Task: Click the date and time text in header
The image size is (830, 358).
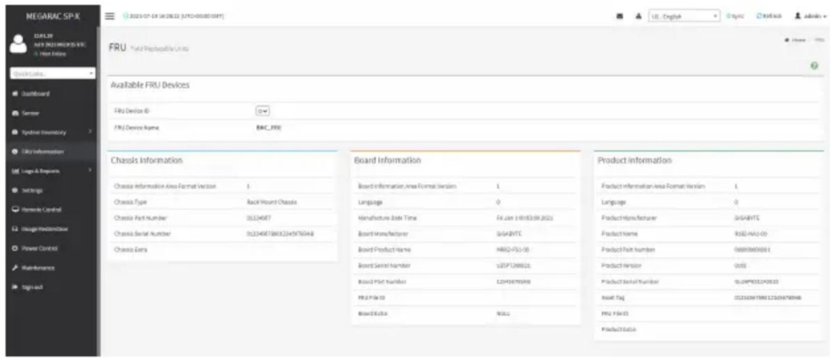Action: pyautogui.click(x=176, y=16)
